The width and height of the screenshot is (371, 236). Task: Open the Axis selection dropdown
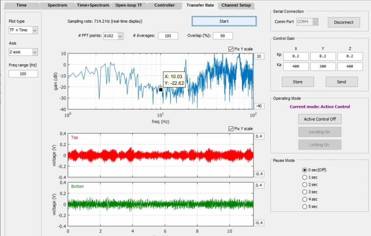(23, 52)
